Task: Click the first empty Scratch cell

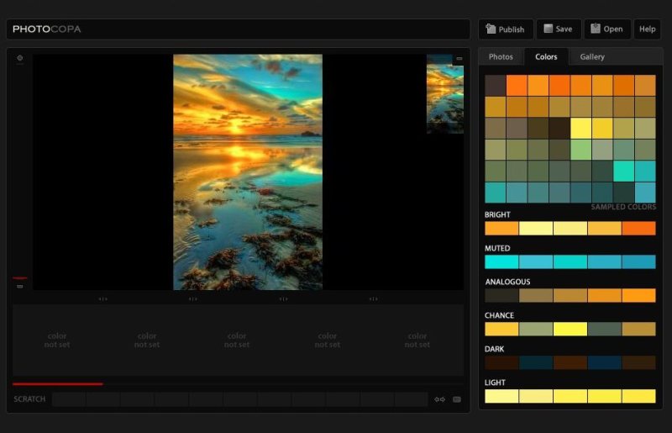Action: point(69,399)
